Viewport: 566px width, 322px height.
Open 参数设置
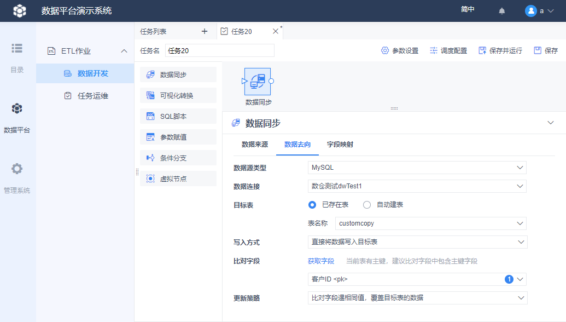pyautogui.click(x=400, y=50)
